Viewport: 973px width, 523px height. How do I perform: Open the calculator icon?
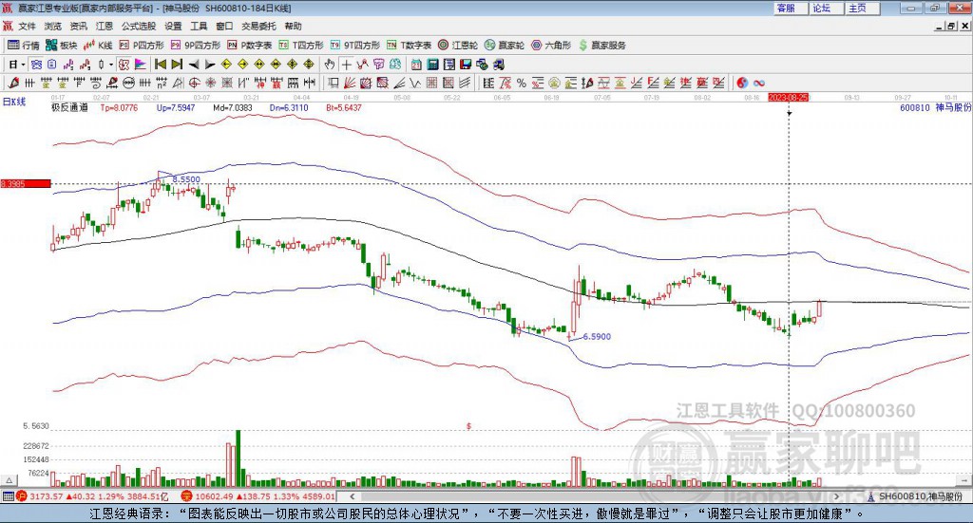(433, 65)
